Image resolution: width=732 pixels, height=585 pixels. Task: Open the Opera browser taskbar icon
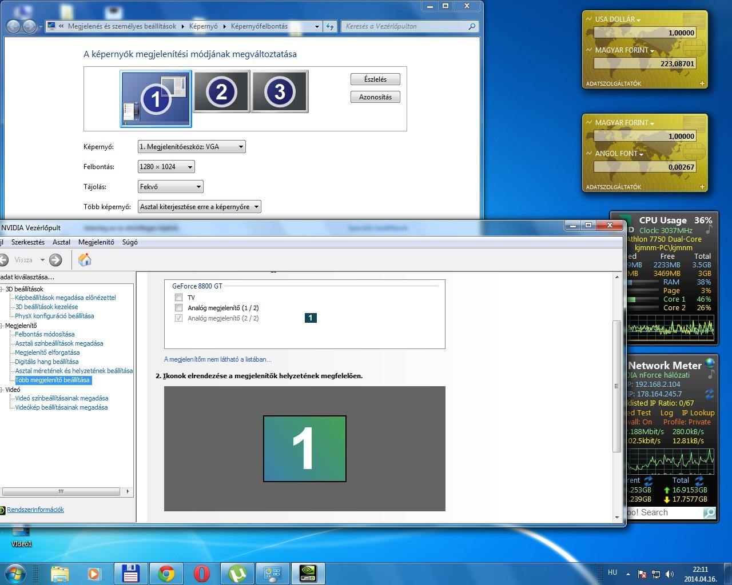click(202, 573)
